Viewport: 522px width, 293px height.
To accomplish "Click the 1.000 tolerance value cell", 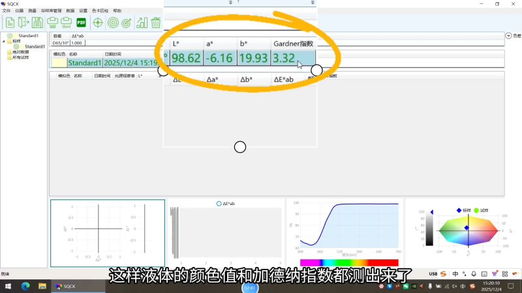I will [x=76, y=43].
